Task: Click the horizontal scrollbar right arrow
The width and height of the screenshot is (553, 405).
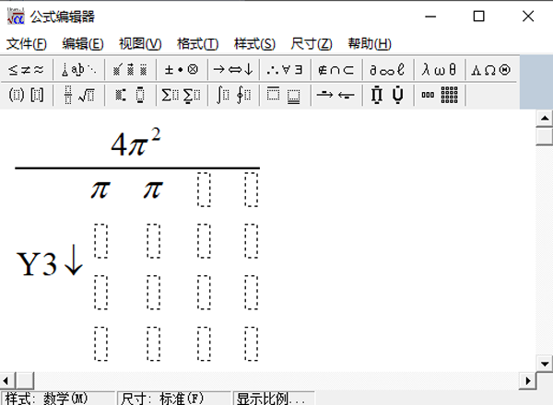Action: (x=527, y=381)
